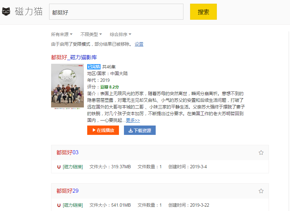Click 年代:2019 text
This screenshot has width=290, height=211.
pyautogui.click(x=98, y=80)
